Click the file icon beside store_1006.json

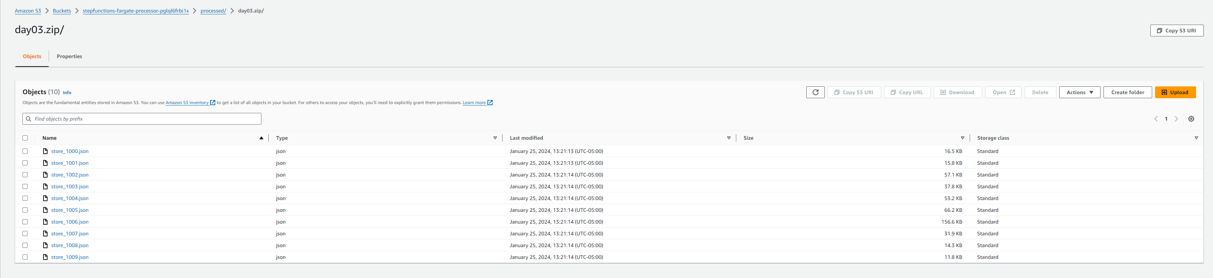(x=45, y=222)
